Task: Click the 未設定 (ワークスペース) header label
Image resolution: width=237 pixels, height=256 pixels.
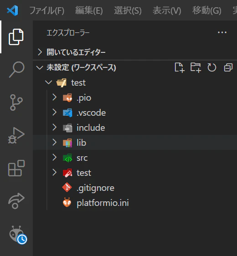Action: [x=81, y=67]
